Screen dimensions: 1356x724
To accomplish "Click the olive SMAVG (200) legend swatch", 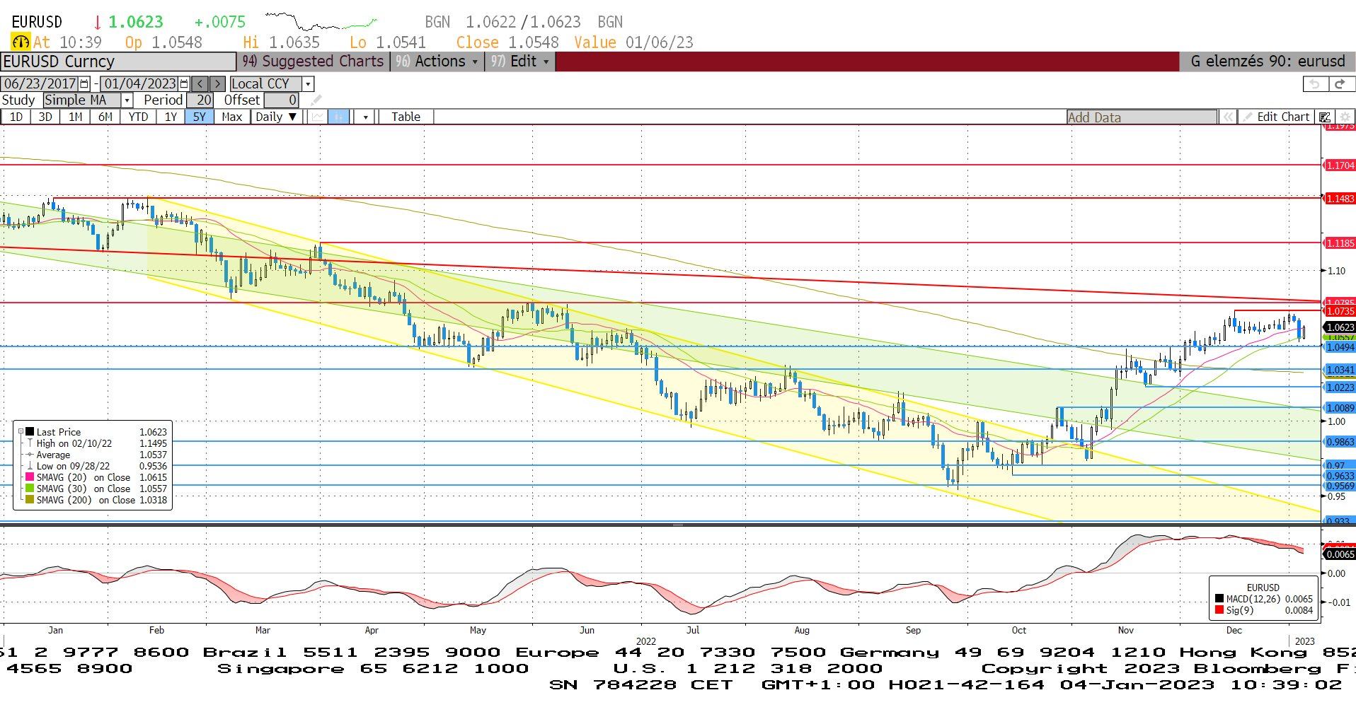I will pos(30,499).
